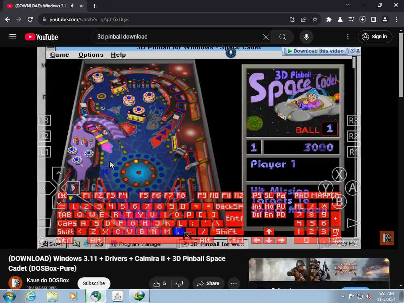Click the Entr on-screen key
This screenshot has width=404, height=303.
point(234,218)
